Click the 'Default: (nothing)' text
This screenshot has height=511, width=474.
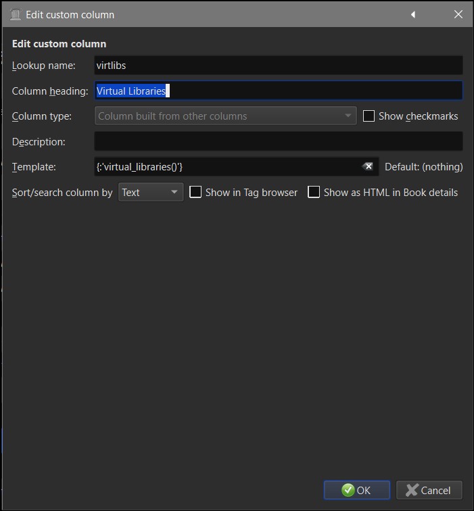(423, 167)
